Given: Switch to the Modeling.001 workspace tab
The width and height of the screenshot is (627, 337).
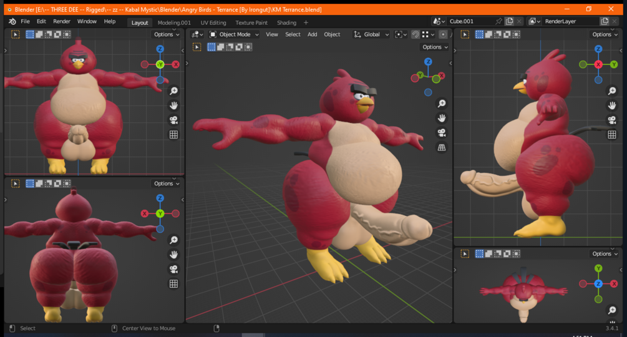Looking at the screenshot, I should point(174,23).
